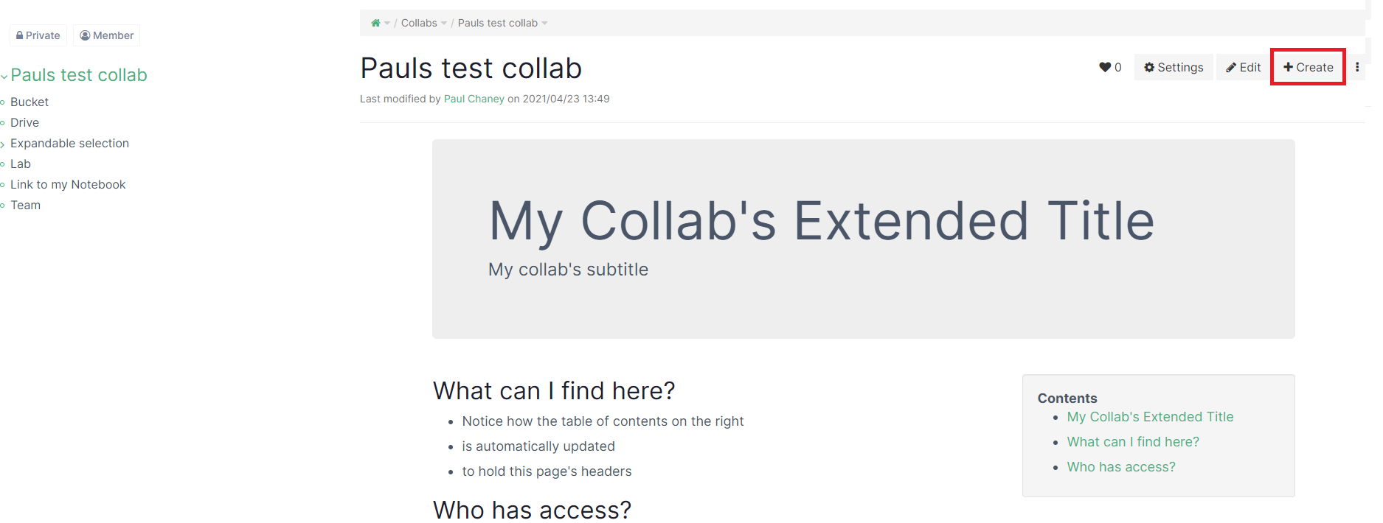Click the Private lock badge
Image resolution: width=1383 pixels, height=523 pixels.
(38, 35)
